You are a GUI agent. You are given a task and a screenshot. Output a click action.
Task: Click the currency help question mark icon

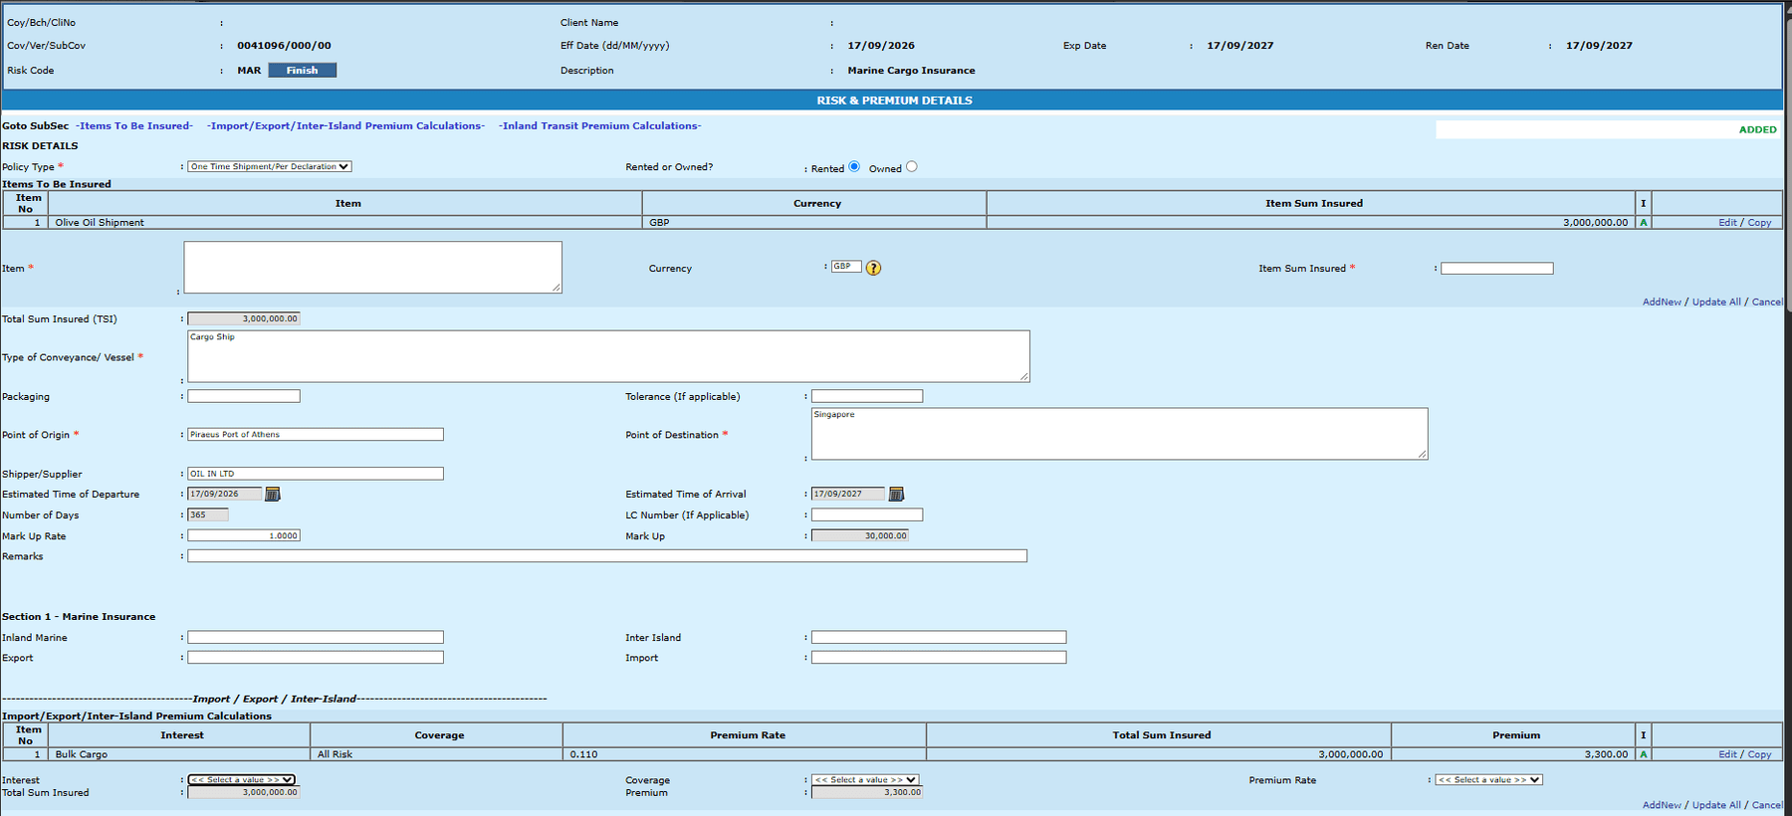coord(873,268)
